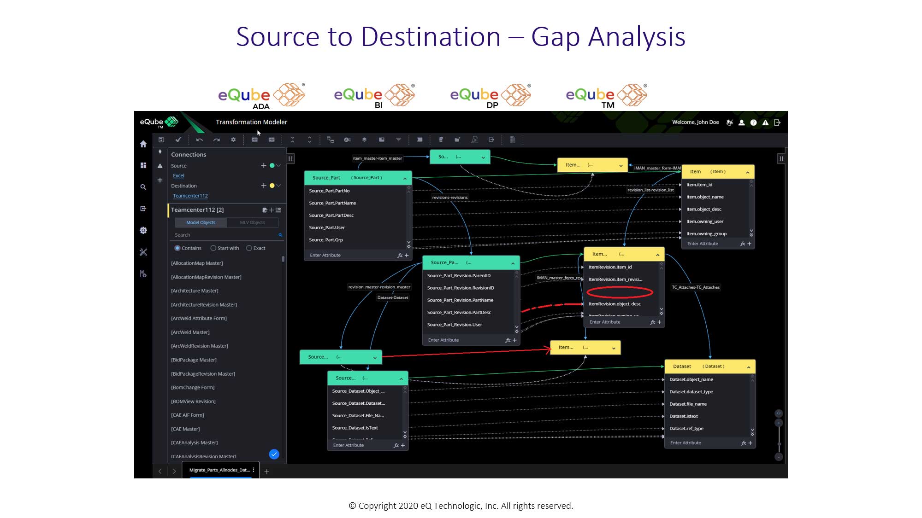Viewport: 922px width, 518px height.
Task: Collapse the Dataset (Dataset) node
Action: (x=748, y=367)
